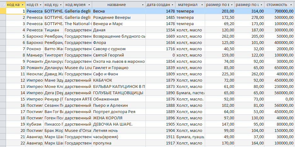Image resolution: width=295 pixels, height=147 pixels.
Task: Select the Кубизм style cell
Action: [x=34, y=124]
